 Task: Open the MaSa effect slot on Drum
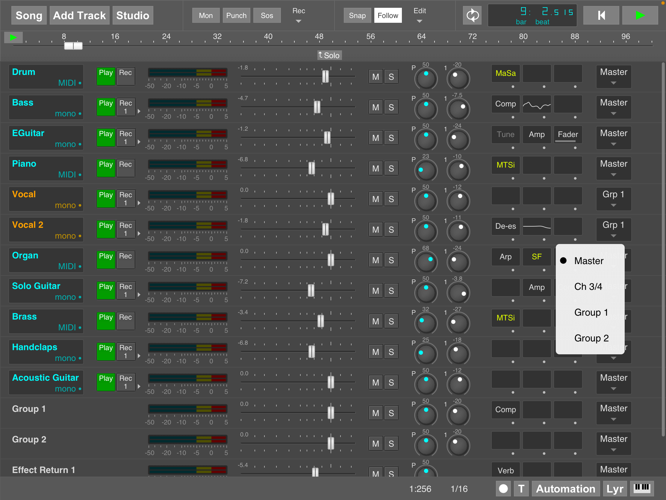pos(505,73)
